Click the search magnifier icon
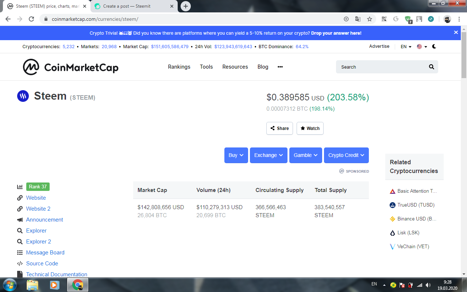Screen dimensions: 467x292 pos(432,67)
